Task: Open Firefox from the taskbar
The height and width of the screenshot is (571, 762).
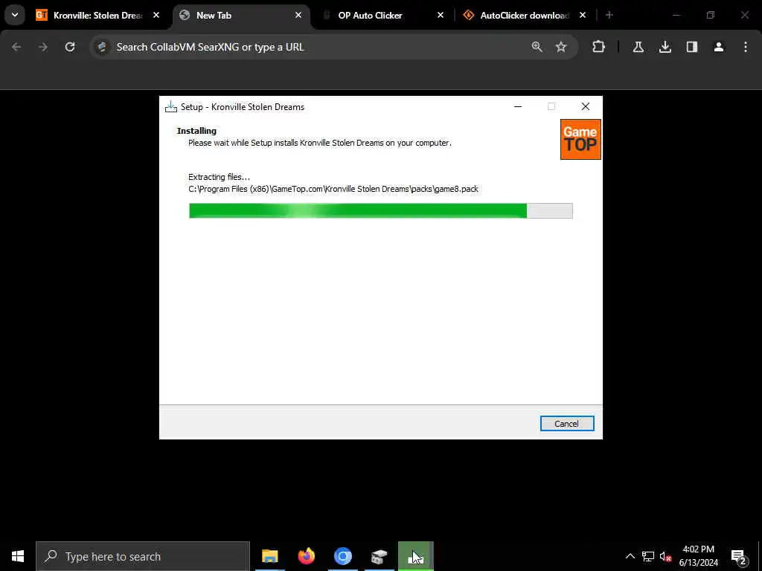Action: point(306,556)
